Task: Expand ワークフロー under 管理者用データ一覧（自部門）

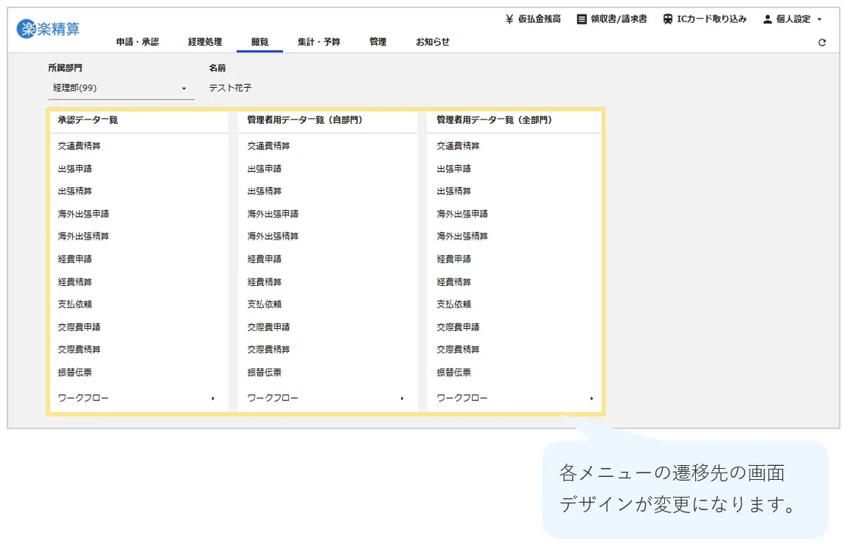Action: click(x=403, y=399)
